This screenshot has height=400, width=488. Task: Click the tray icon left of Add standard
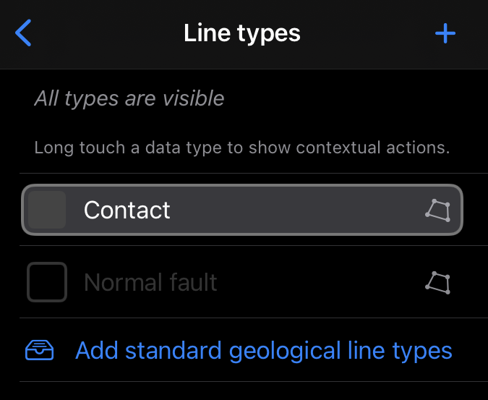pos(40,351)
